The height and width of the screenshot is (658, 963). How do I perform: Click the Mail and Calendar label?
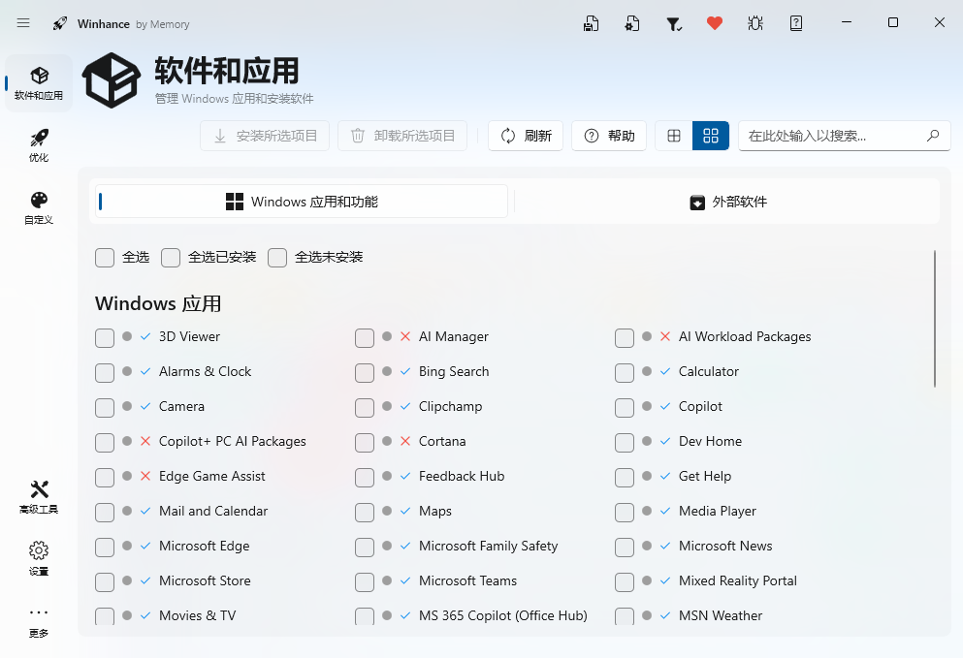click(x=213, y=511)
